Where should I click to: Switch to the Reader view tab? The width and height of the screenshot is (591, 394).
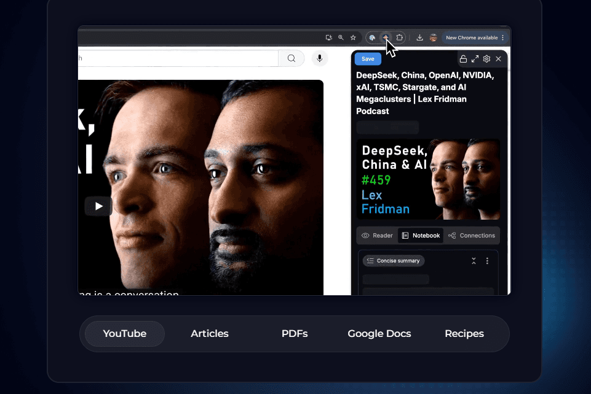377,236
